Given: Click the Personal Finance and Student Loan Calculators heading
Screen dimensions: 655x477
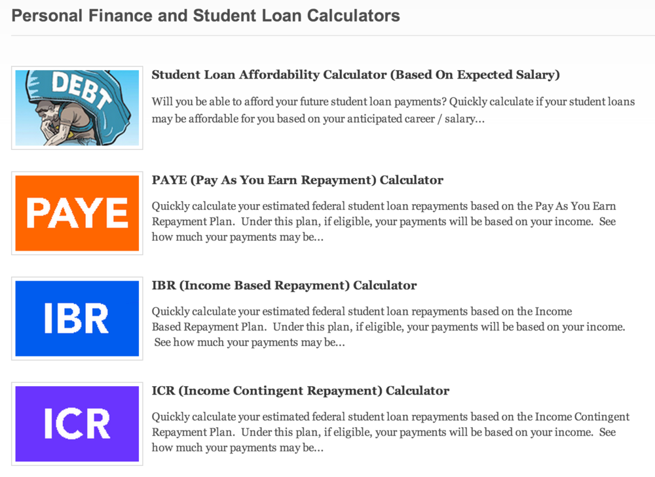Looking at the screenshot, I should pos(206,16).
